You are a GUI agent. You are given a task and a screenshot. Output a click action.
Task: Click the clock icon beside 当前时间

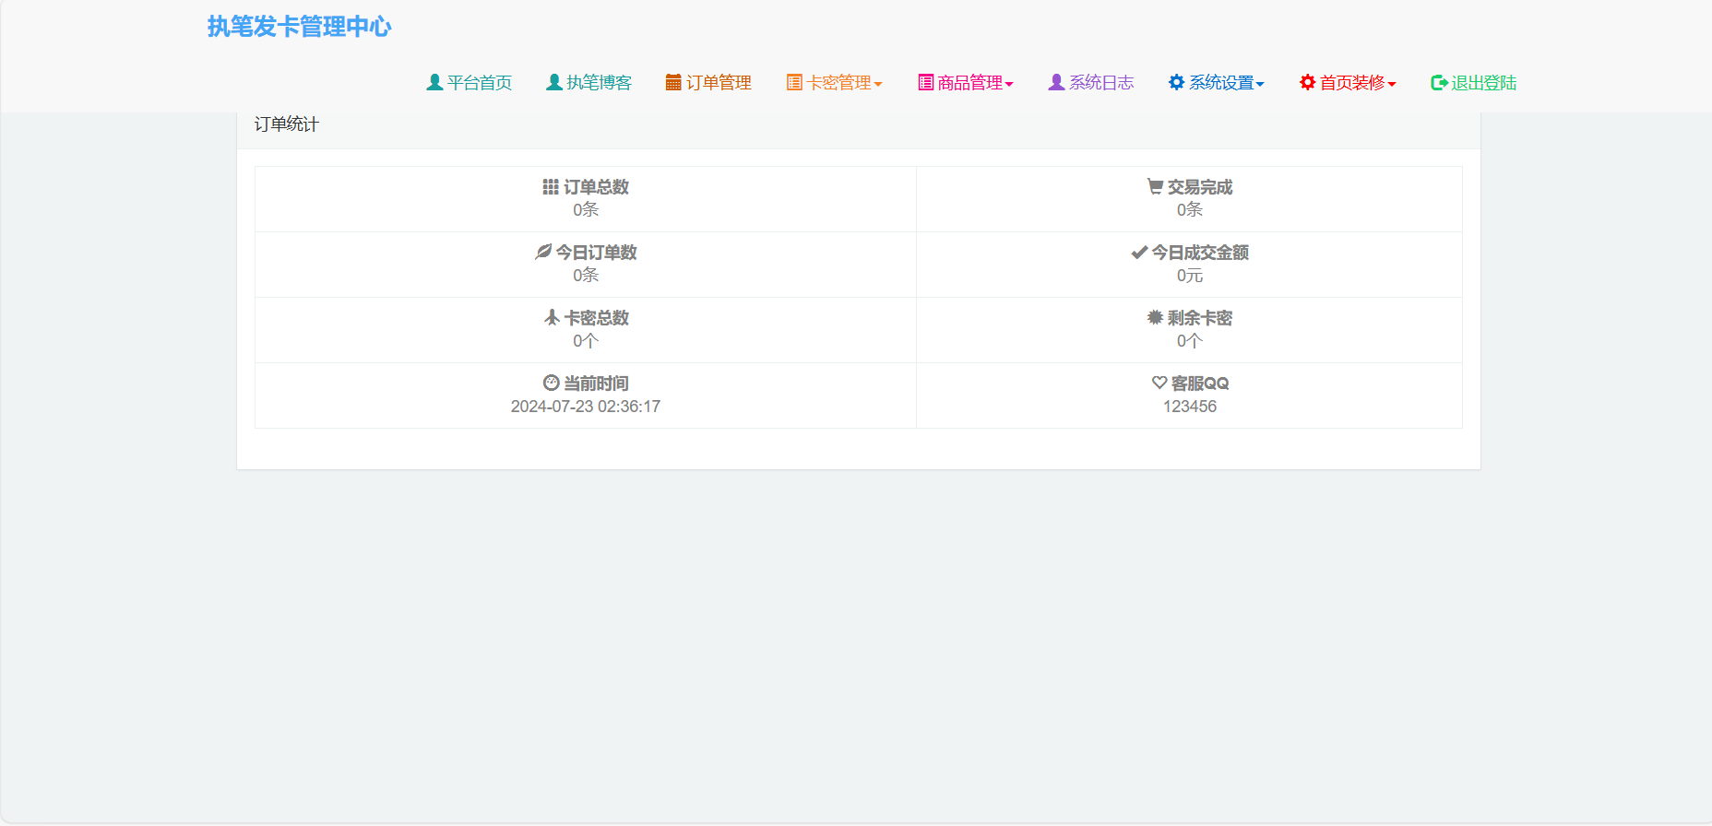point(552,383)
